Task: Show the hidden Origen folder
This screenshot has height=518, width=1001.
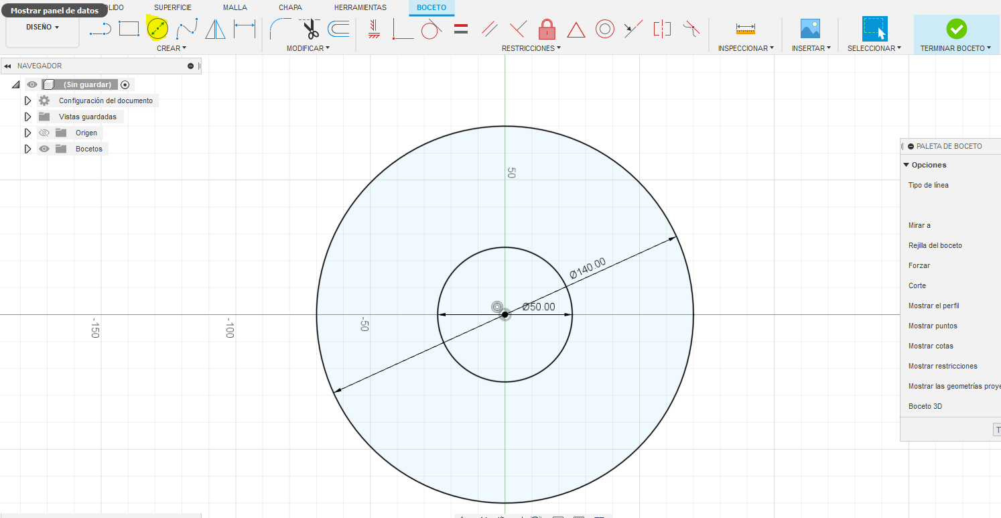Action: (x=44, y=133)
